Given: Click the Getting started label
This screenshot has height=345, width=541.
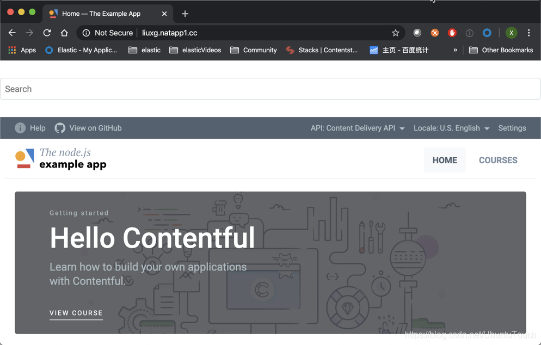Looking at the screenshot, I should pos(79,213).
